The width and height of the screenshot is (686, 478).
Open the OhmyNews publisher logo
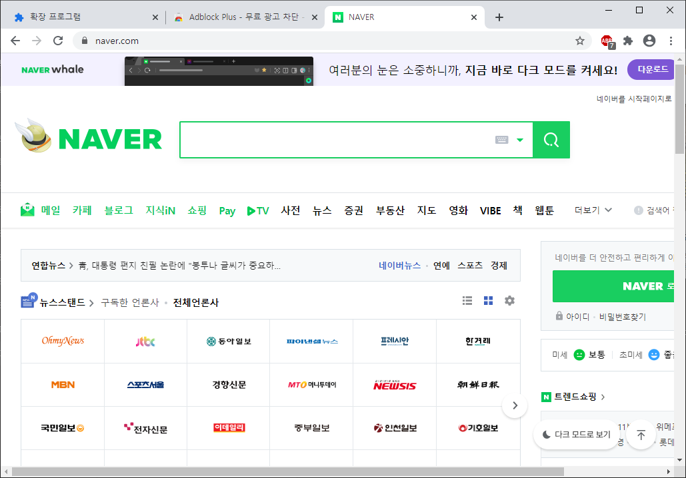(63, 341)
